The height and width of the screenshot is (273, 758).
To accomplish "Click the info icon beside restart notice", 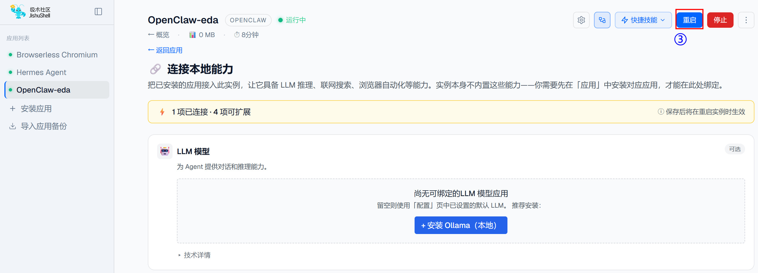I will coord(660,112).
